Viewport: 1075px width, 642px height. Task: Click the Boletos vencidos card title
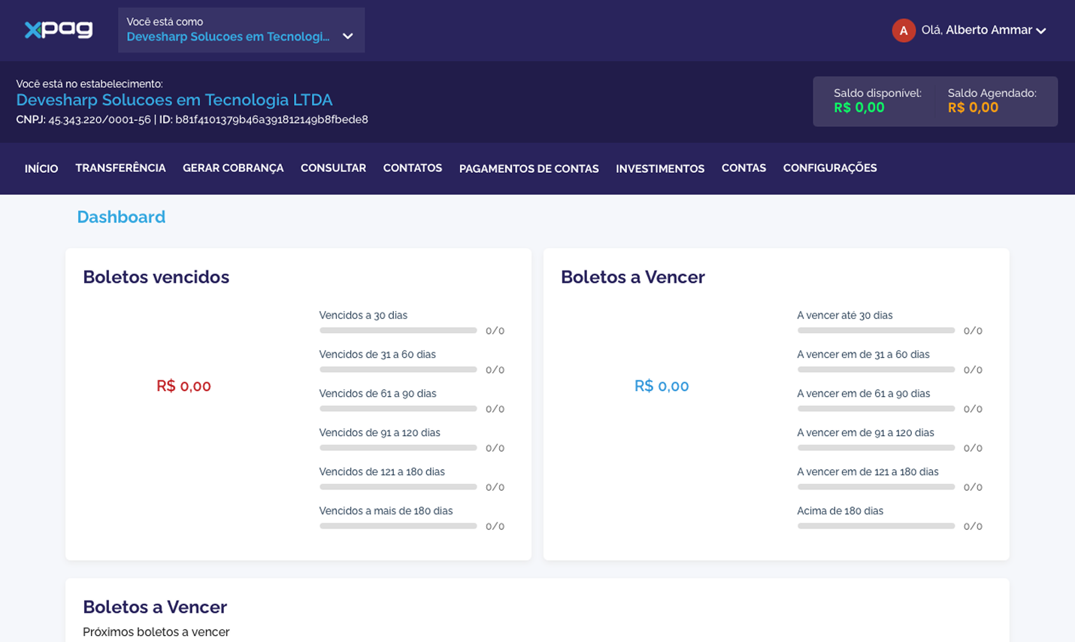pos(156,277)
